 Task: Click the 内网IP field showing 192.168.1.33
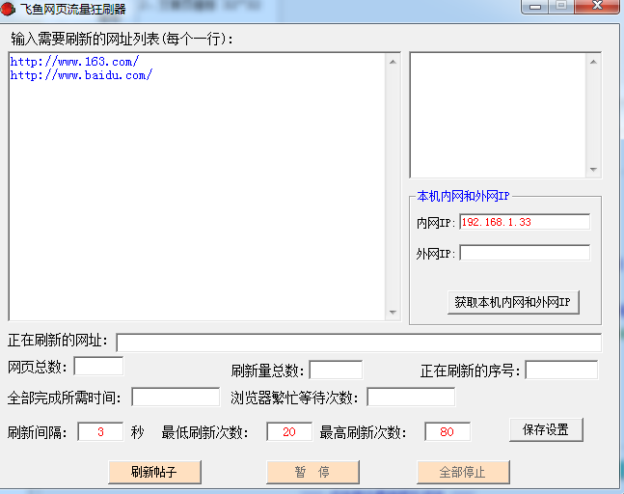pyautogui.click(x=524, y=222)
